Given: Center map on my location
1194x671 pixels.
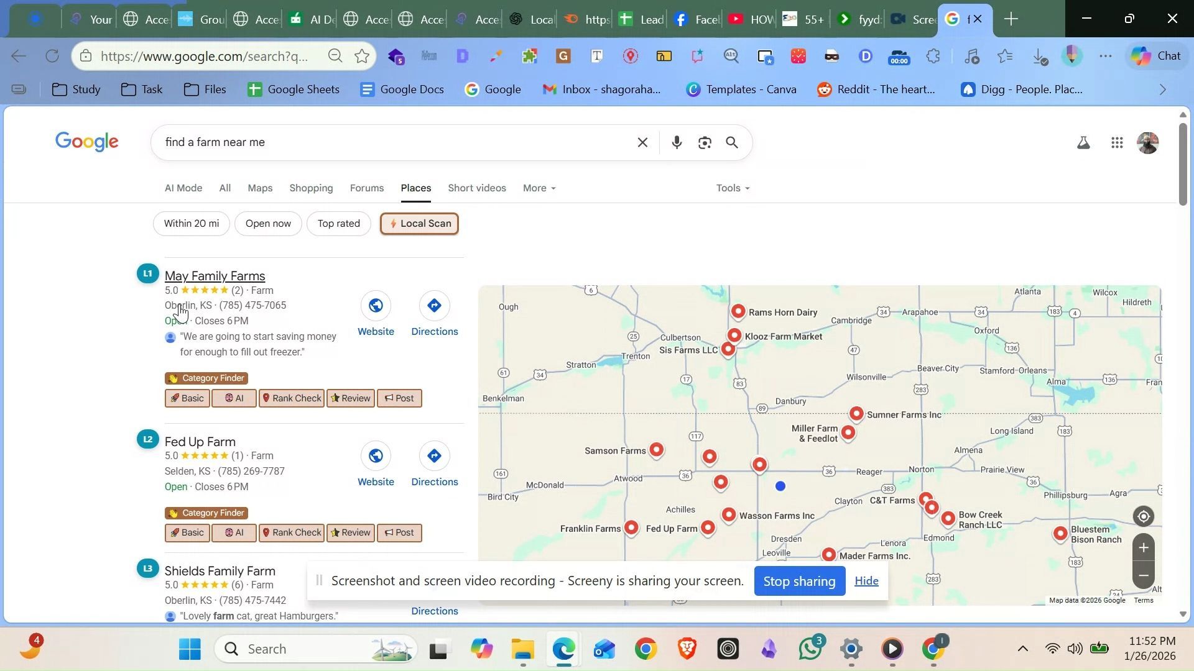Looking at the screenshot, I should coord(1143,516).
